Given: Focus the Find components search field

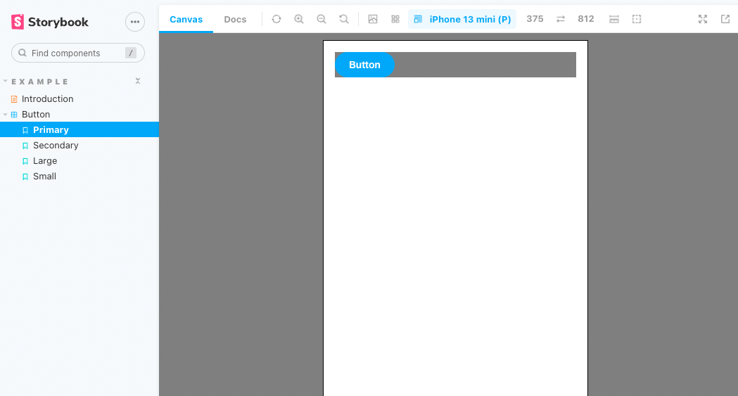Looking at the screenshot, I should coord(77,53).
